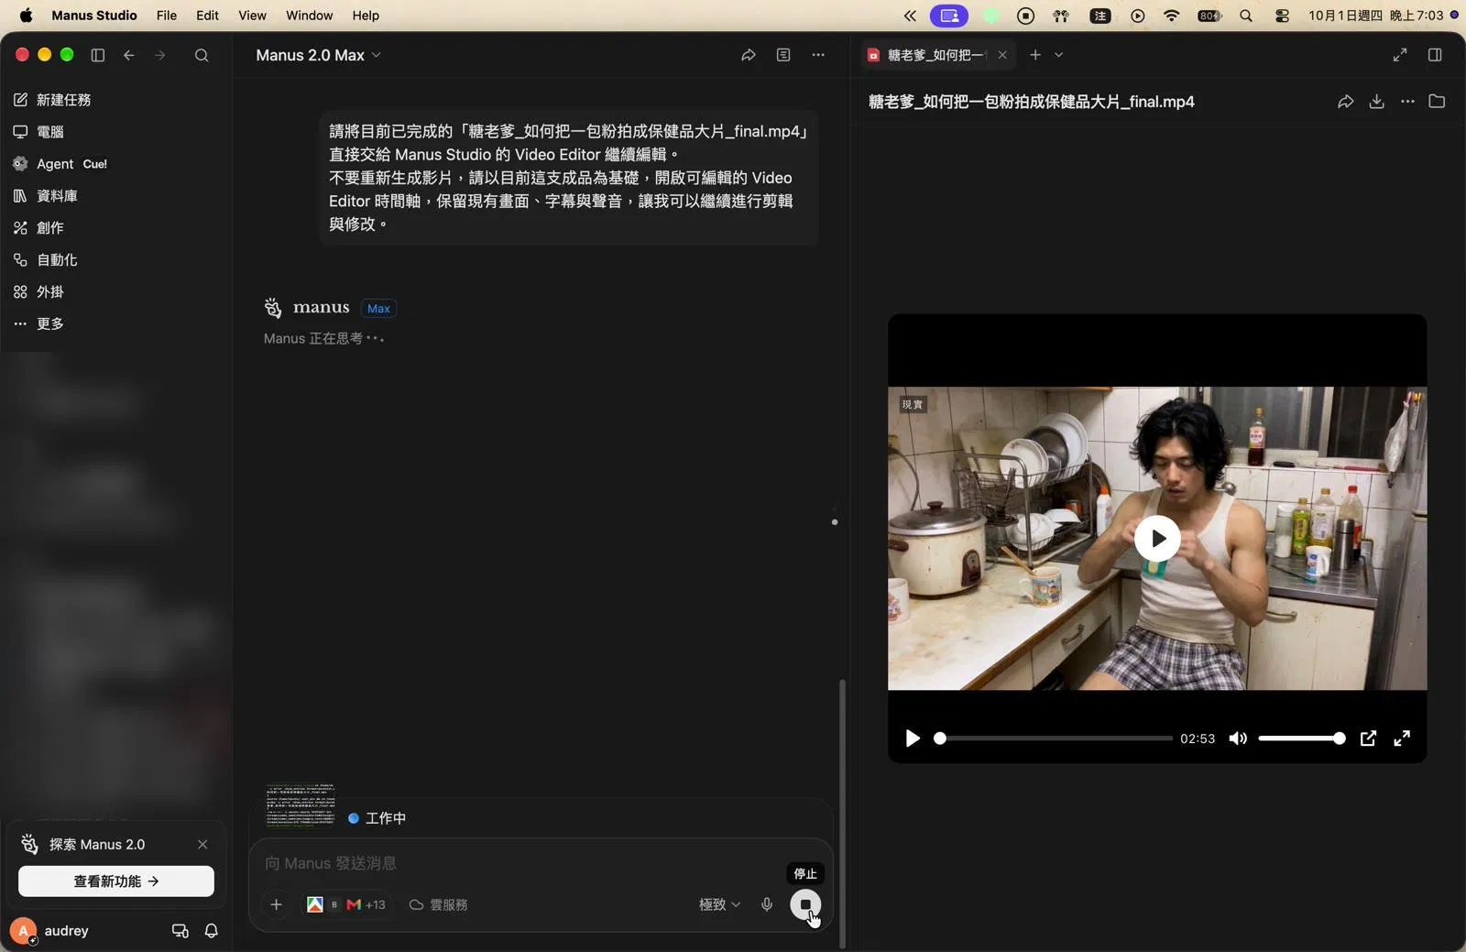Viewport: 1466px width, 952px height.
Task: Click 查看新功能 button
Action: (x=116, y=881)
